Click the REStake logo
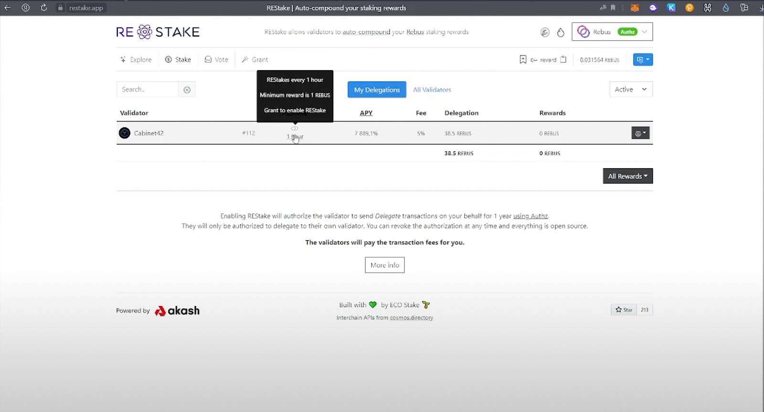 coord(158,32)
